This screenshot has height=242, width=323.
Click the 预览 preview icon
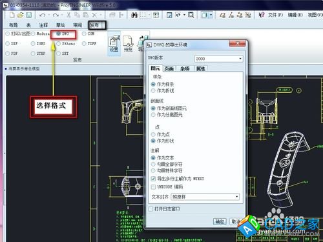coord(128,44)
